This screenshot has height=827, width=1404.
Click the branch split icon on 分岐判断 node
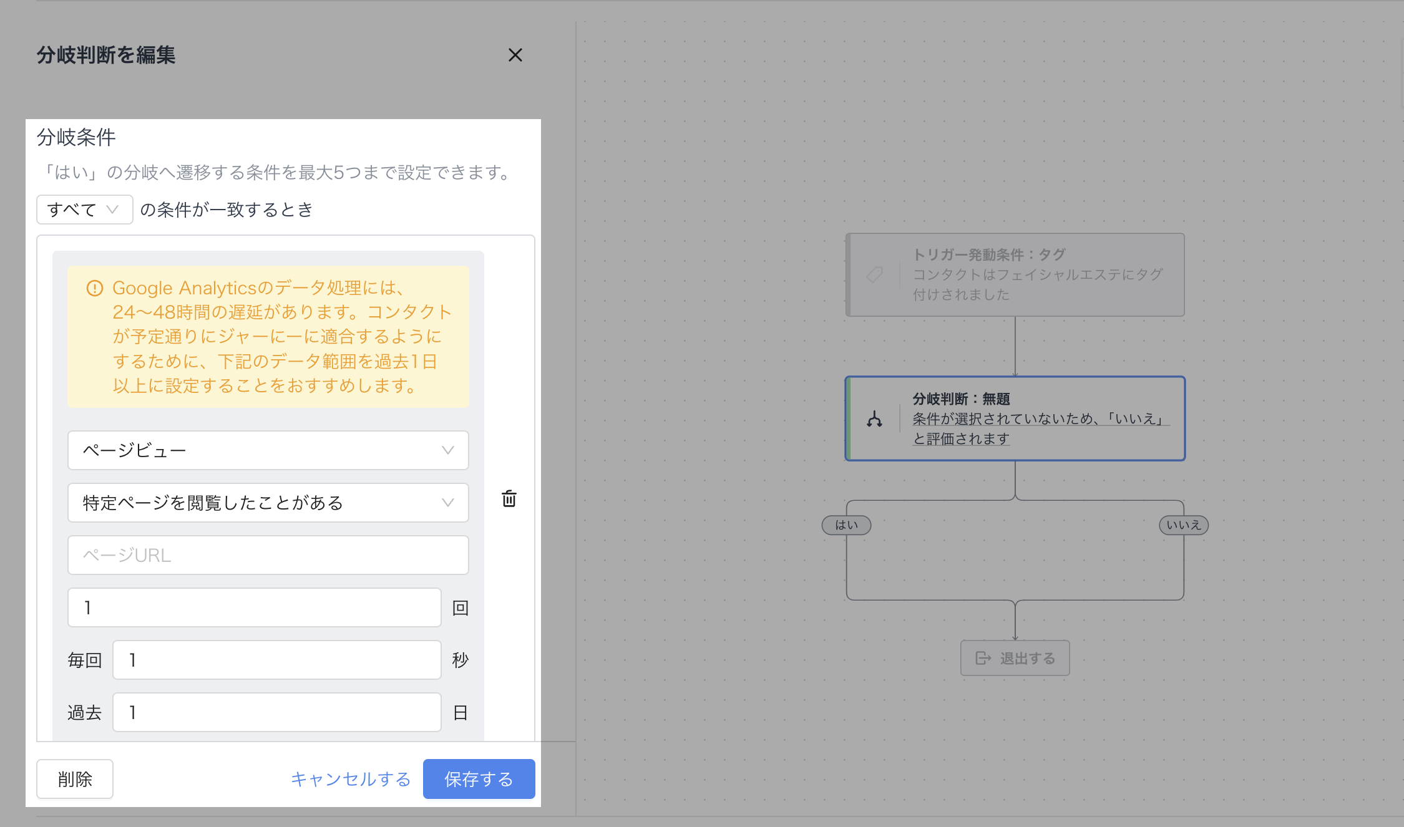pyautogui.click(x=874, y=419)
